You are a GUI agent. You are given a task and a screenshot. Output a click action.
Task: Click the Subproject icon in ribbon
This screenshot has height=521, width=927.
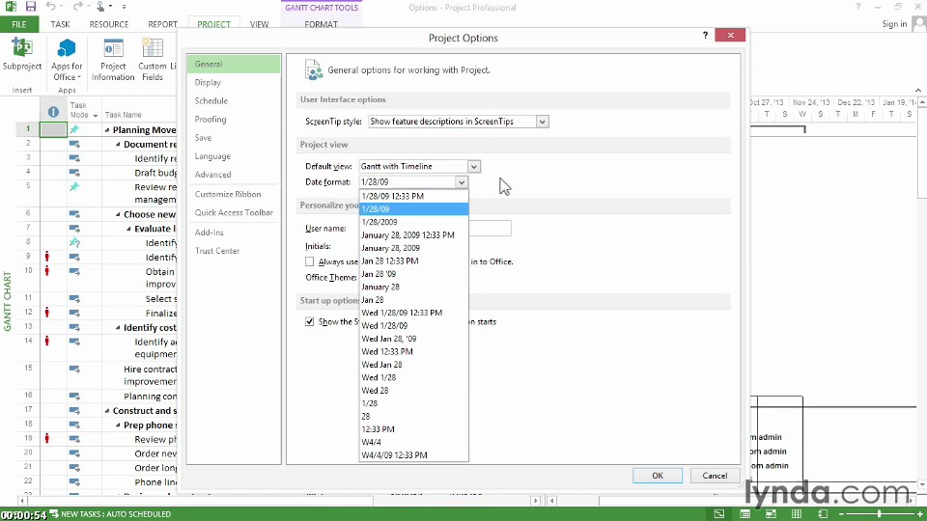[22, 48]
